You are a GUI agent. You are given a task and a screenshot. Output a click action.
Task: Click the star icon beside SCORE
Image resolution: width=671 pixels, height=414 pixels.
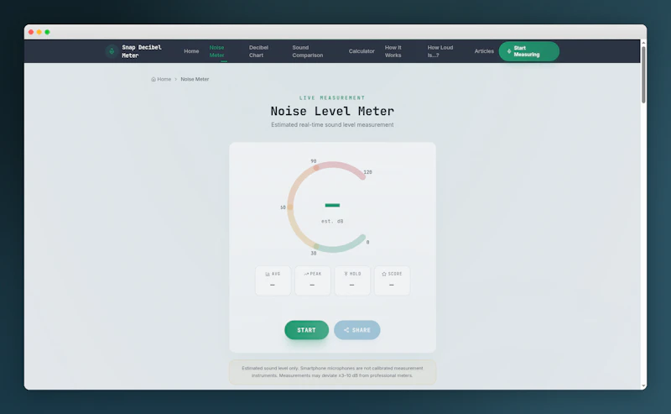384,274
